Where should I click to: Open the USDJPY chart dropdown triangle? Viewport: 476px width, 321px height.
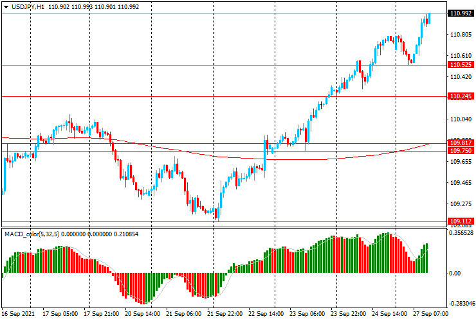point(6,7)
